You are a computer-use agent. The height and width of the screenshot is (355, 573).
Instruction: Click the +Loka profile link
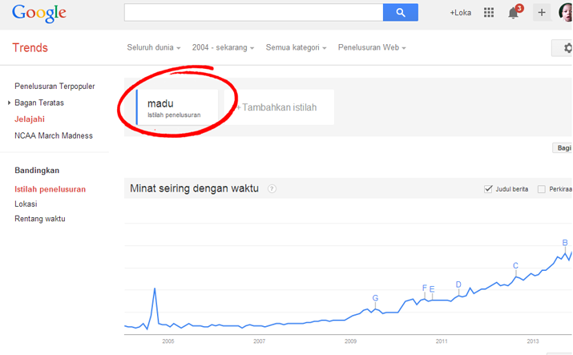click(461, 13)
